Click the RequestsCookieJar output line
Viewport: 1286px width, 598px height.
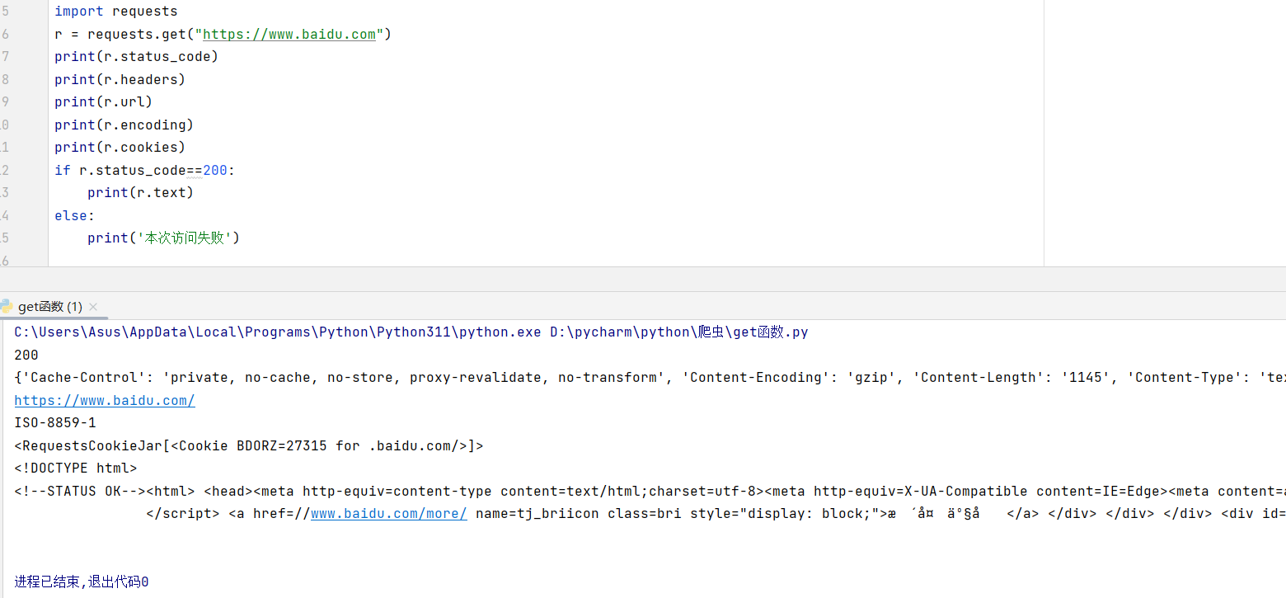pyautogui.click(x=249, y=446)
